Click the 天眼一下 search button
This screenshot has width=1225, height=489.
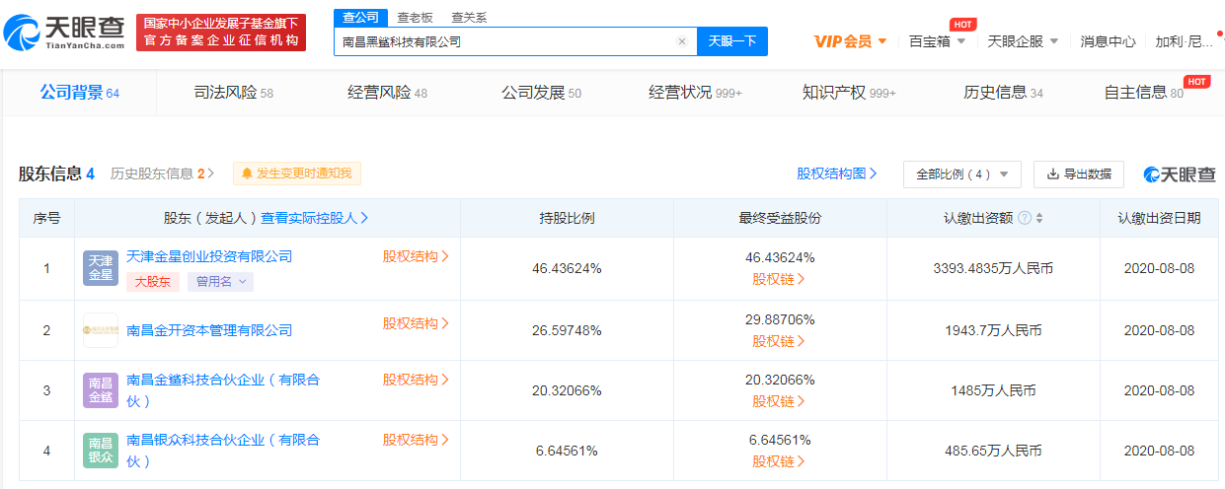732,41
